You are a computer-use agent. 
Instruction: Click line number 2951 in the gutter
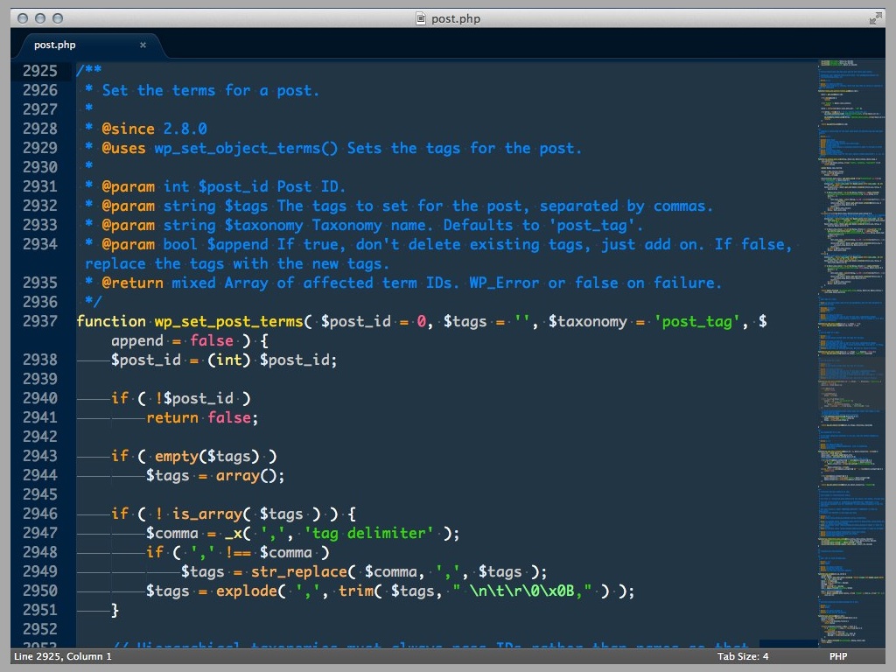pos(40,610)
